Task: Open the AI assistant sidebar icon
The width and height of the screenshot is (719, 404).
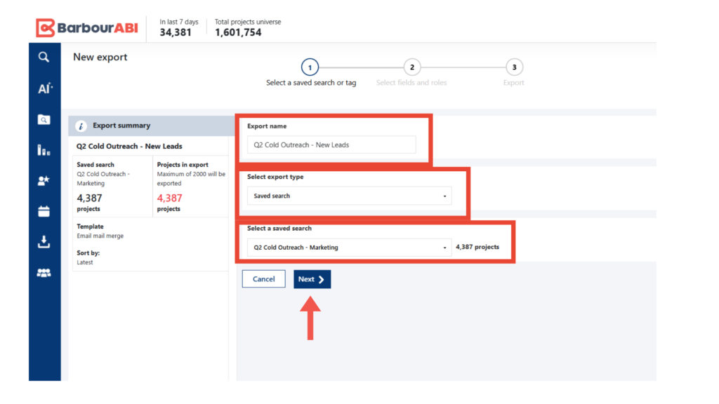Action: (44, 88)
